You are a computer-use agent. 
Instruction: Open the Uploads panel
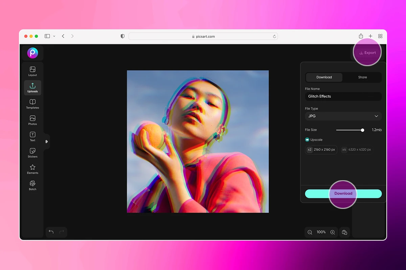point(32,87)
